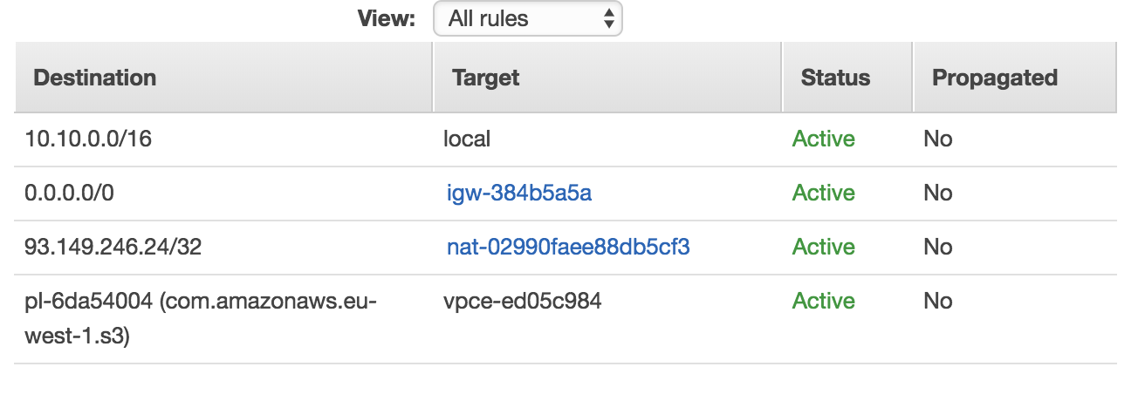Click the Status column header

click(x=835, y=78)
